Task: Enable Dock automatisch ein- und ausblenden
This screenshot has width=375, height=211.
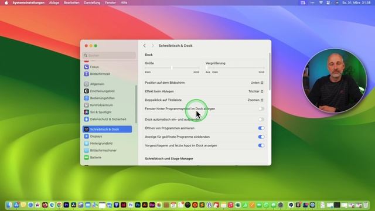Action: pyautogui.click(x=261, y=120)
